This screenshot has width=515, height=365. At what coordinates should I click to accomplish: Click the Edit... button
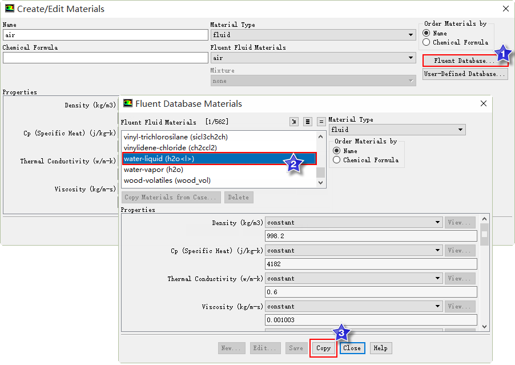[x=265, y=348]
